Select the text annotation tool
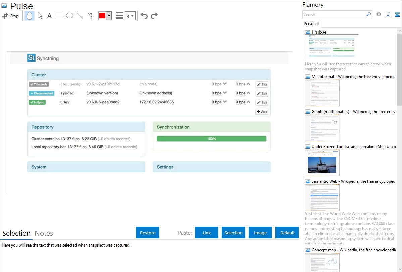 tap(49, 16)
